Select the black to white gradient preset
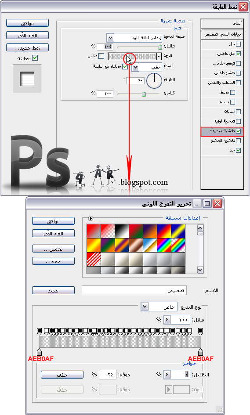 point(122,231)
